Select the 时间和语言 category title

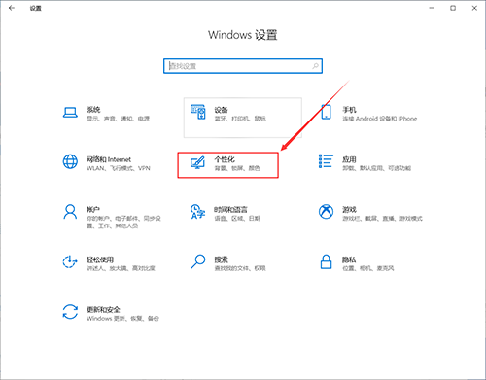point(230,209)
